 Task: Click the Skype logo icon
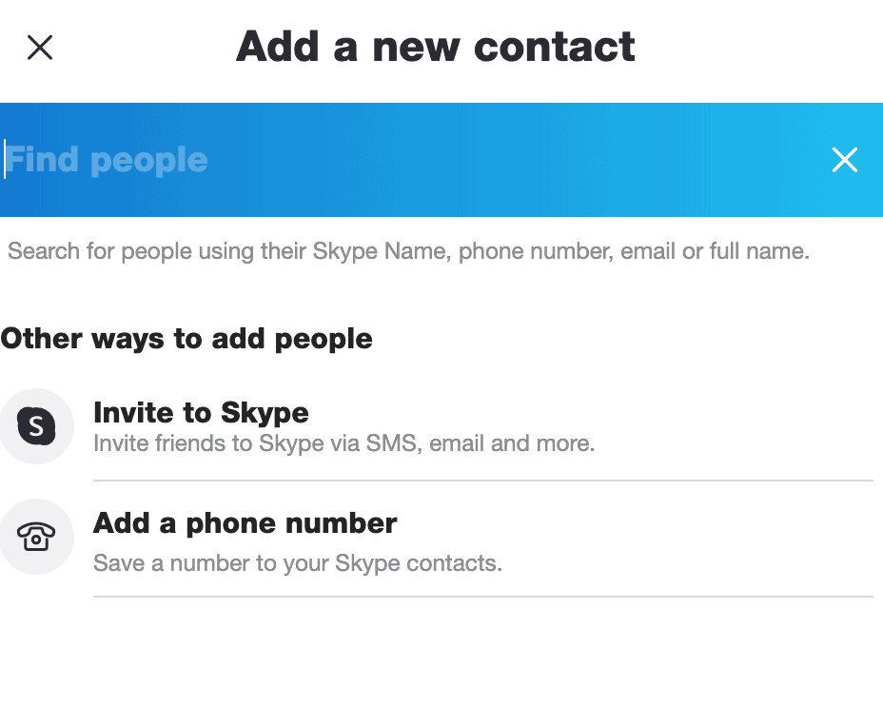(36, 425)
